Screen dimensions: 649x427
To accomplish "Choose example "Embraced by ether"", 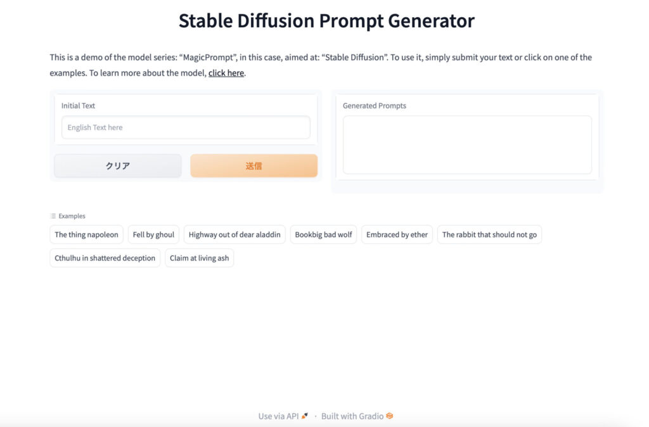I will 397,234.
